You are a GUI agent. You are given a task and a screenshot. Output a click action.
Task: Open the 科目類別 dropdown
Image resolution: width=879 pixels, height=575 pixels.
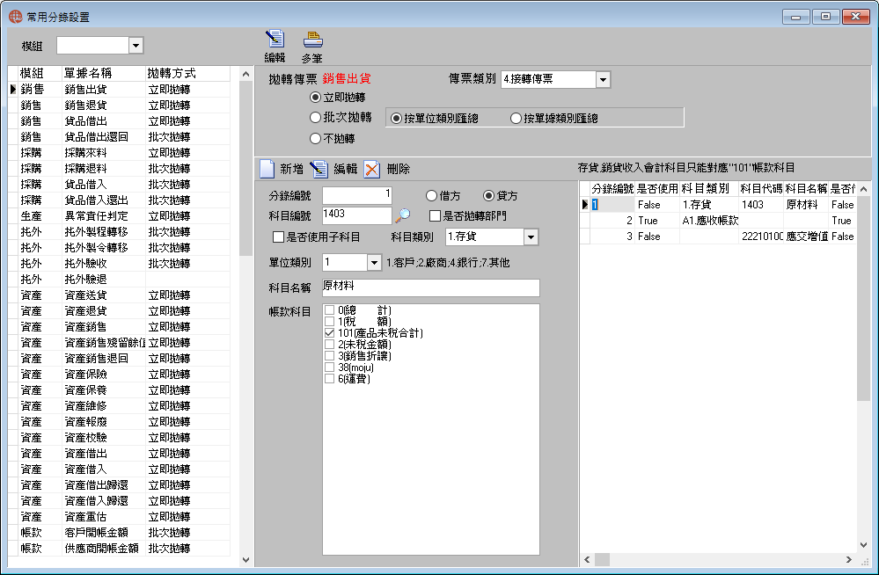(531, 237)
